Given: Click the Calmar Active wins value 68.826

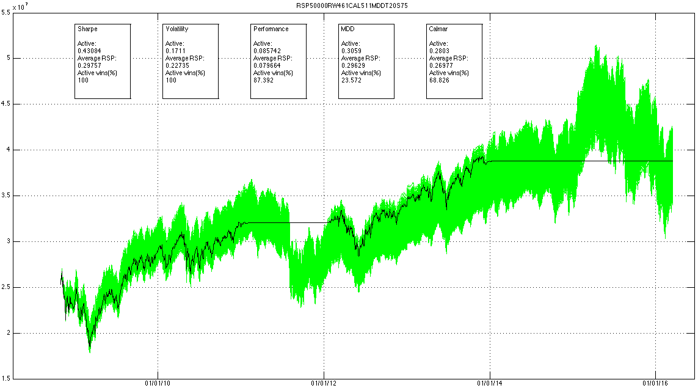Looking at the screenshot, I should click(x=438, y=80).
